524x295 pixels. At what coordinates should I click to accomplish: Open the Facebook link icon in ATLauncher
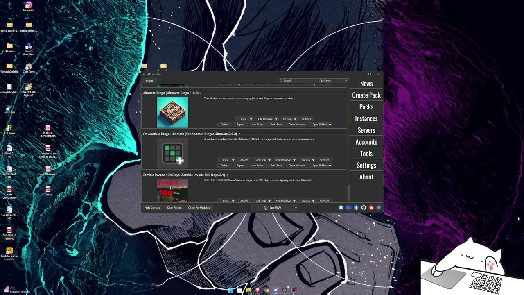(x=356, y=208)
